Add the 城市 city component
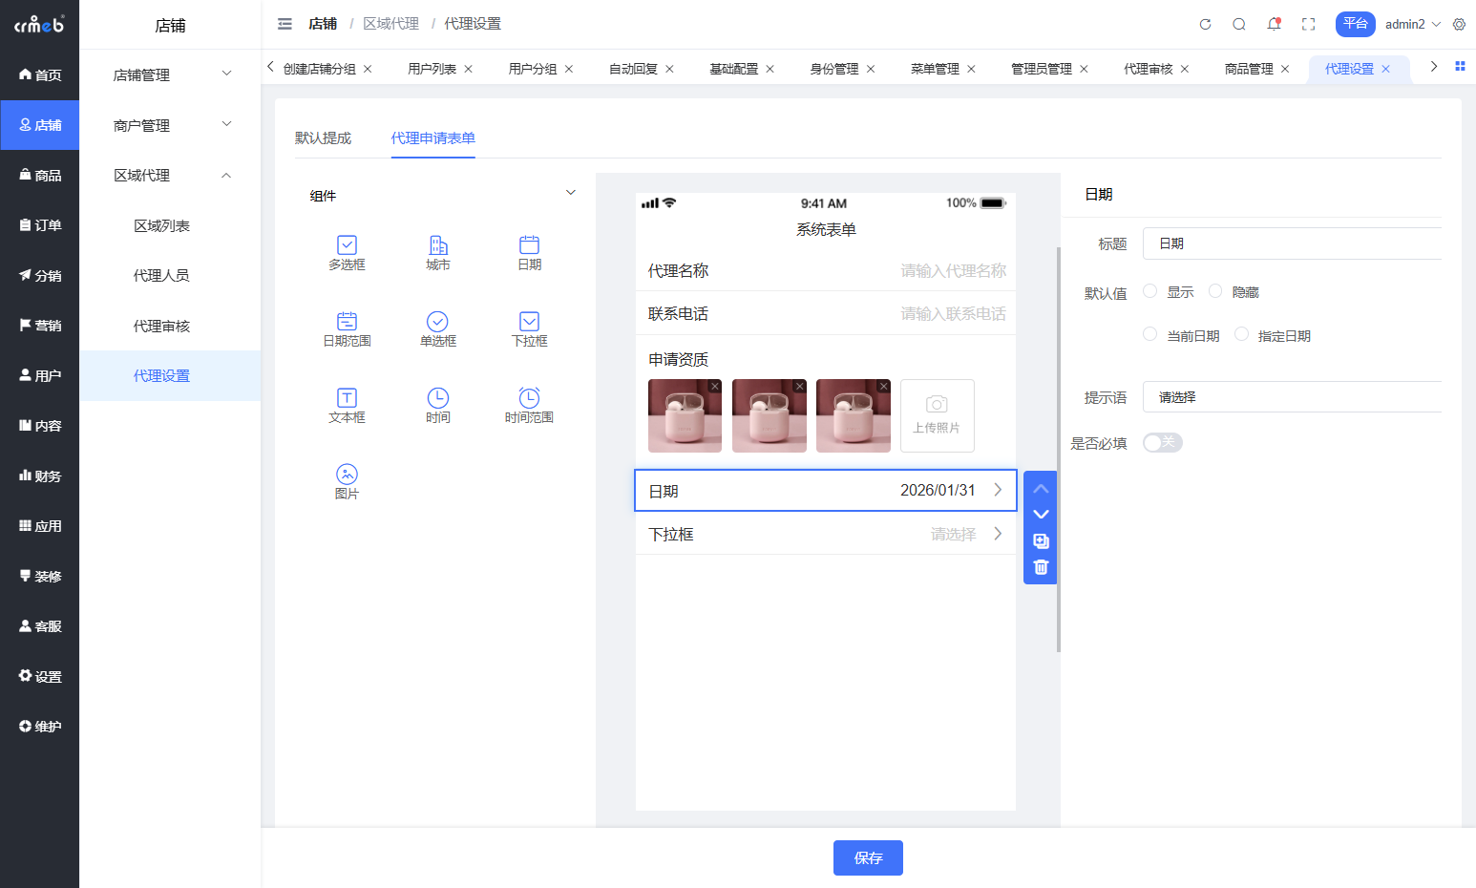The image size is (1476, 888). (437, 253)
